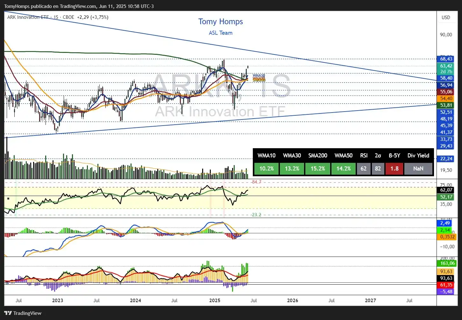This screenshot has width=462, height=320.
Task: Click the 33,73 price axis label
Action: pyautogui.click(x=446, y=139)
